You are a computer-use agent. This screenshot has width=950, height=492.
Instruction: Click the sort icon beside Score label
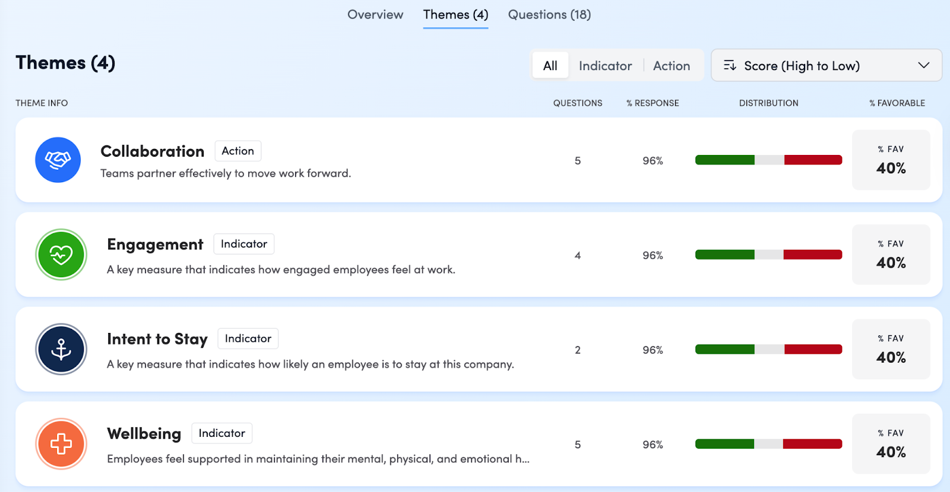pos(730,65)
